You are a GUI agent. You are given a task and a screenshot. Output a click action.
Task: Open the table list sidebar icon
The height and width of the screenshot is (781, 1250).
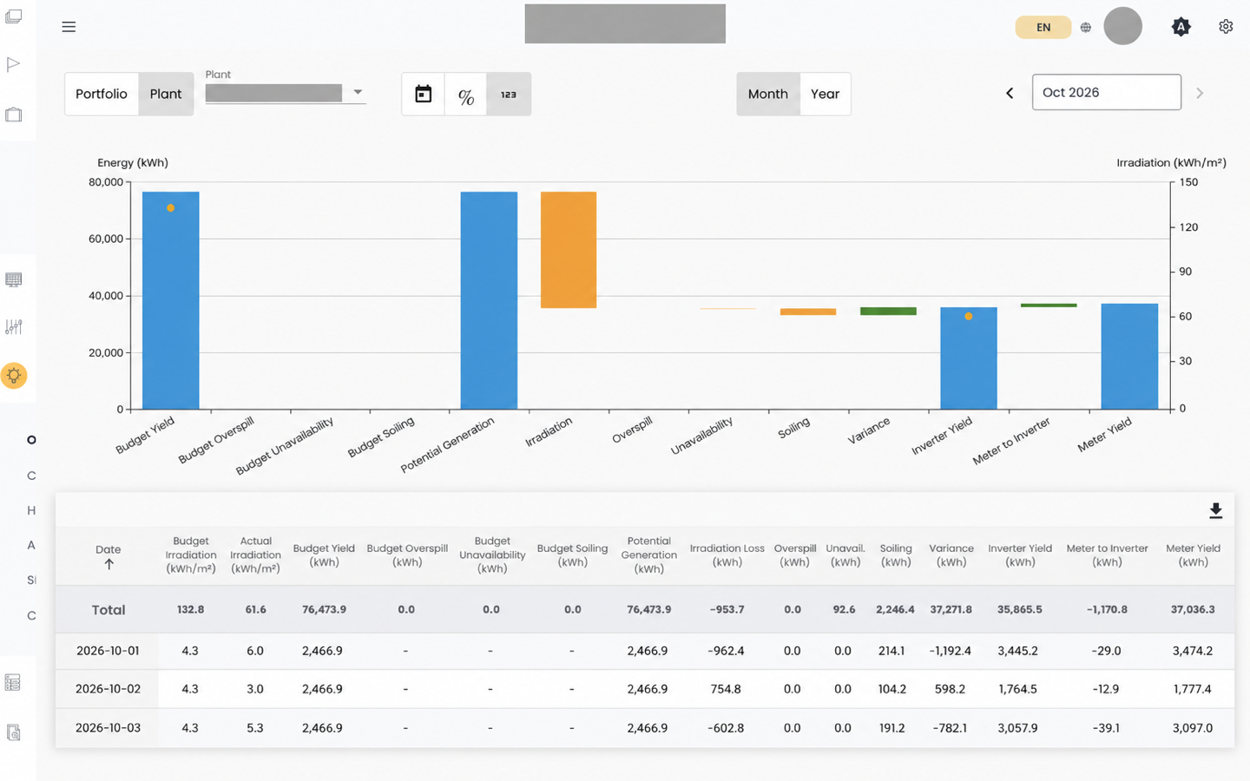click(x=13, y=683)
